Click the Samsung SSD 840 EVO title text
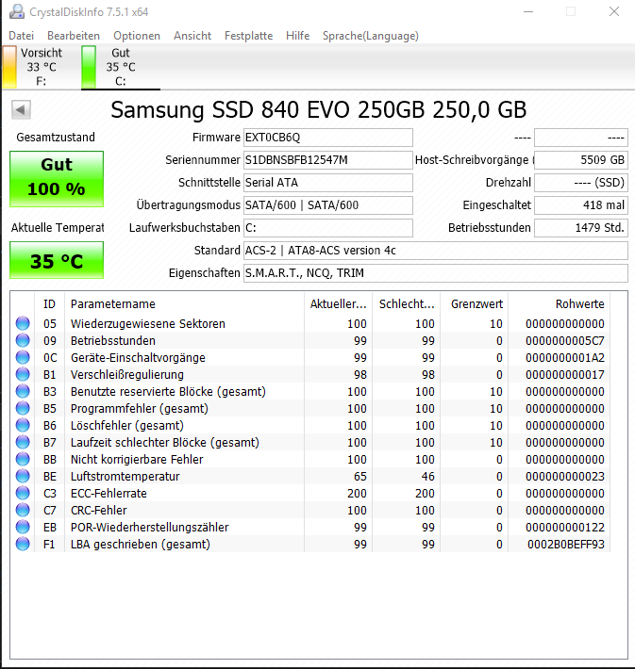This screenshot has height=669, width=635. [318, 109]
